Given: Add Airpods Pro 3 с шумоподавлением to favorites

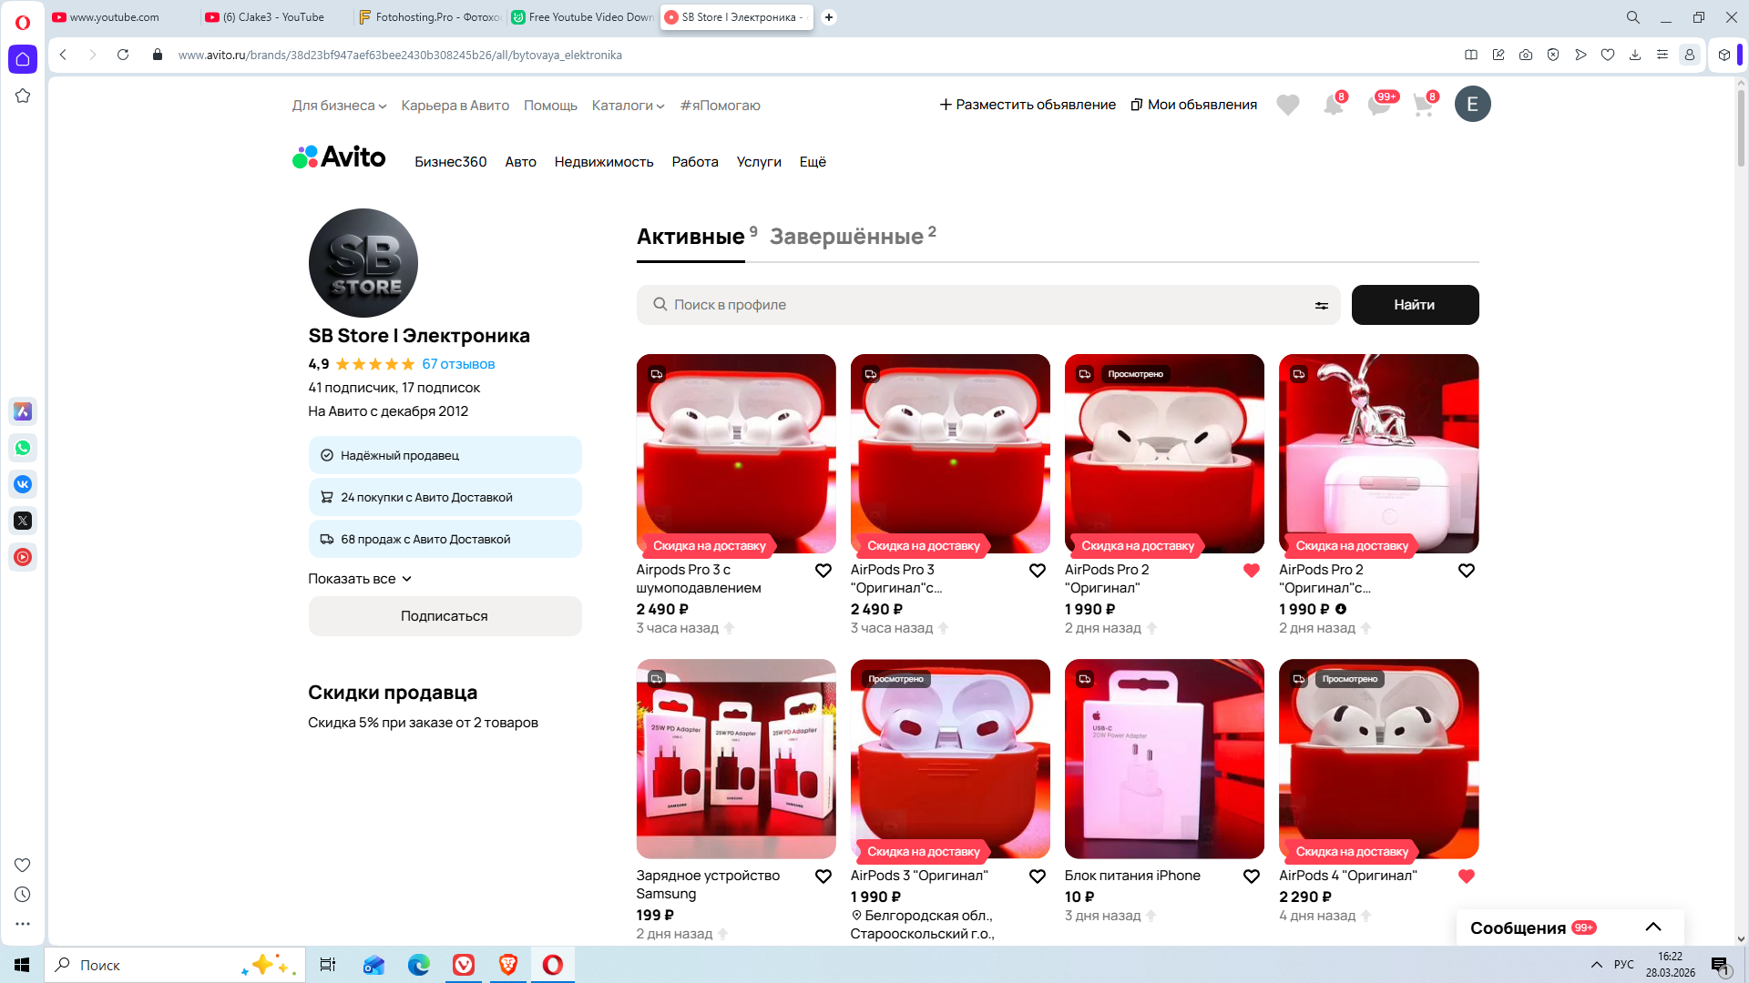Looking at the screenshot, I should pyautogui.click(x=823, y=571).
